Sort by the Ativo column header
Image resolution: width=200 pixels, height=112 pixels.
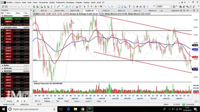point(8,13)
